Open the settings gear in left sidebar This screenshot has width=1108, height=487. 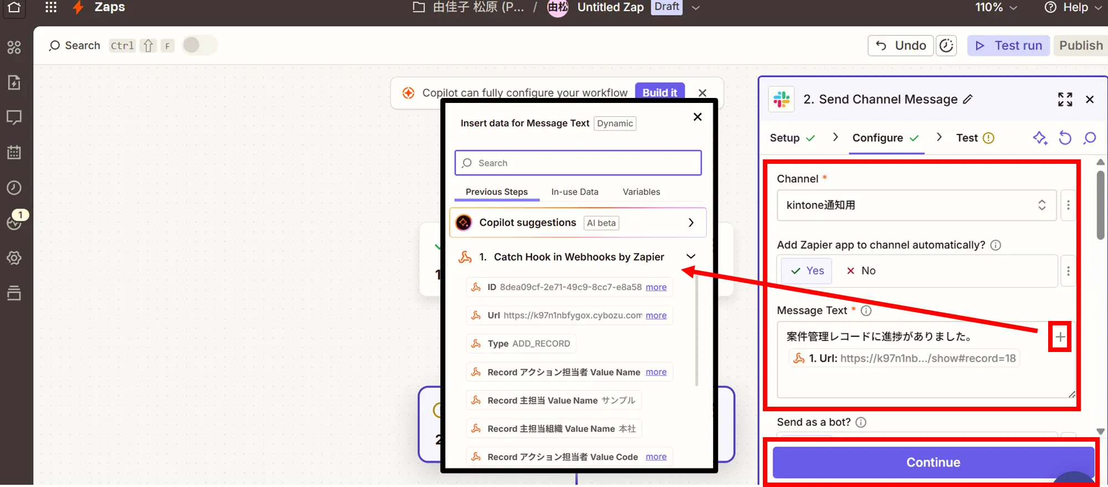point(14,258)
